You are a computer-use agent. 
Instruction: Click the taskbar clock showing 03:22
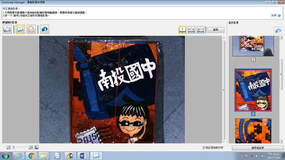273,156
